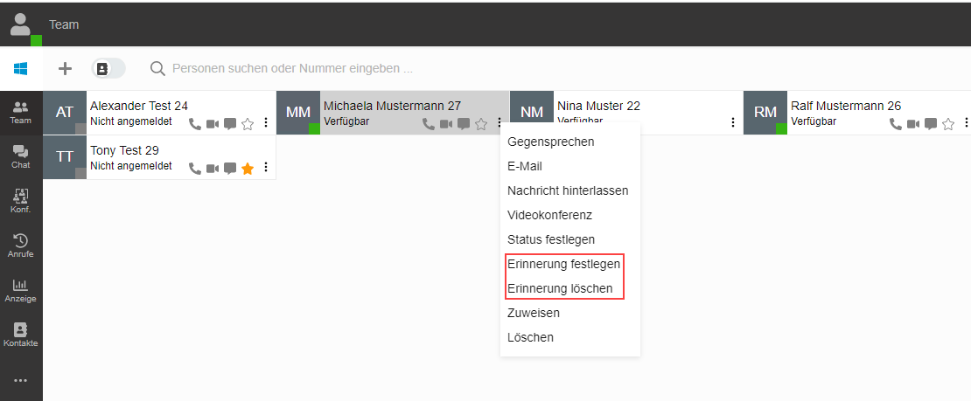Image resolution: width=971 pixels, height=401 pixels.
Task: Close options menu of Michaela Mustermann 27
Action: 499,123
